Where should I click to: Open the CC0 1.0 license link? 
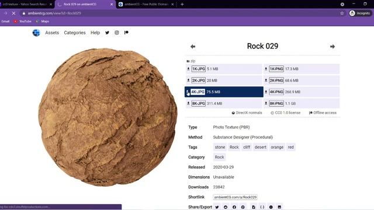click(286, 113)
